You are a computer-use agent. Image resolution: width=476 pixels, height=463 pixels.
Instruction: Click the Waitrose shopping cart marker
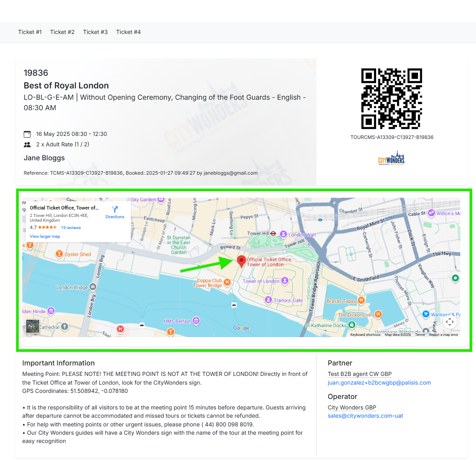pyautogui.click(x=426, y=314)
